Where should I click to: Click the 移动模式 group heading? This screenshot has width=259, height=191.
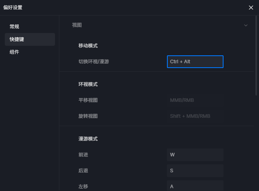88,46
